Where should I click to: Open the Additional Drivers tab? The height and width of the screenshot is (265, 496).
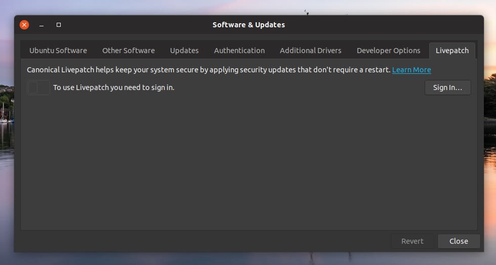pos(311,51)
